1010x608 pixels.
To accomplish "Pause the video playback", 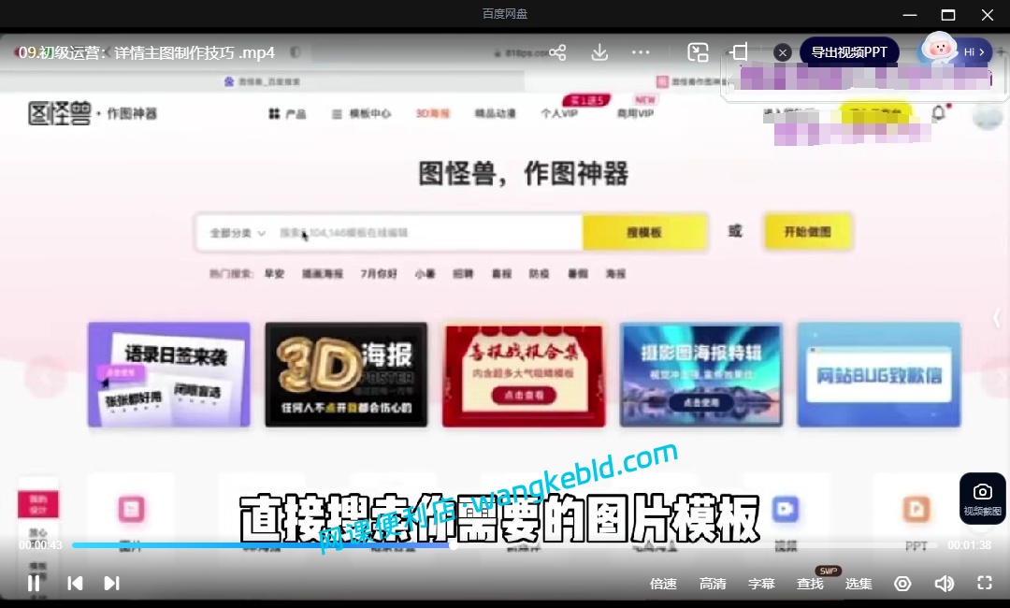I will tap(34, 583).
